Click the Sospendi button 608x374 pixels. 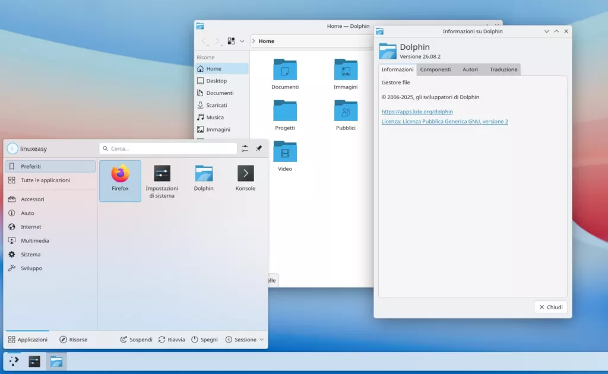point(136,340)
